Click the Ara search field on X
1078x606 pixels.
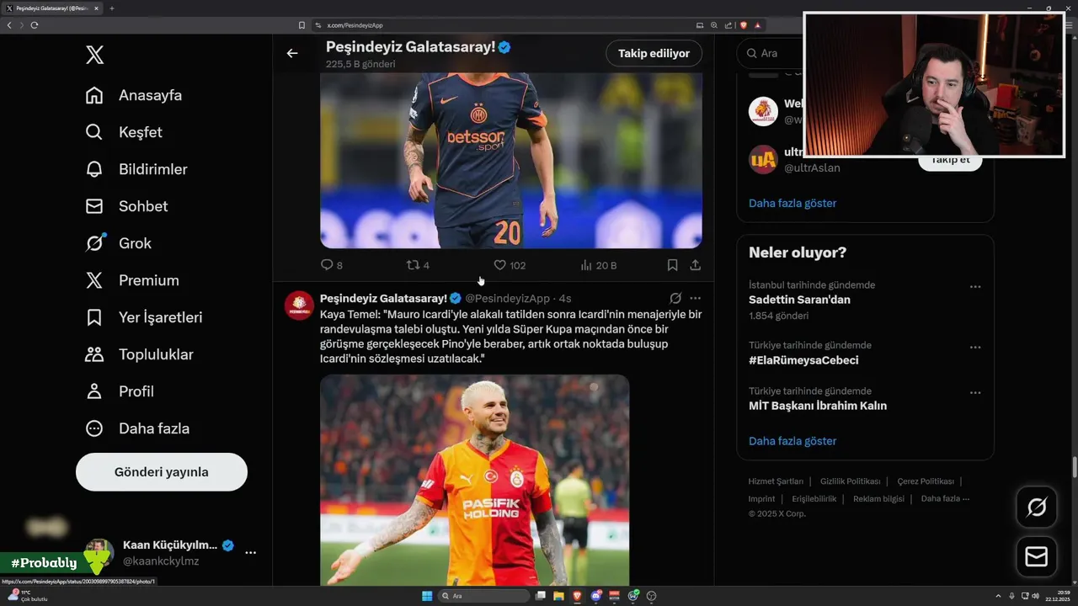771,53
